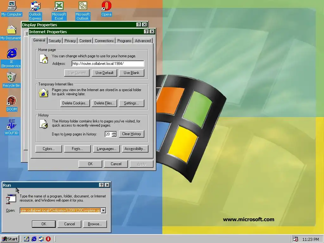Click the Run dialog program icon
Viewport: 324px width, 243px height.
(x=11, y=199)
